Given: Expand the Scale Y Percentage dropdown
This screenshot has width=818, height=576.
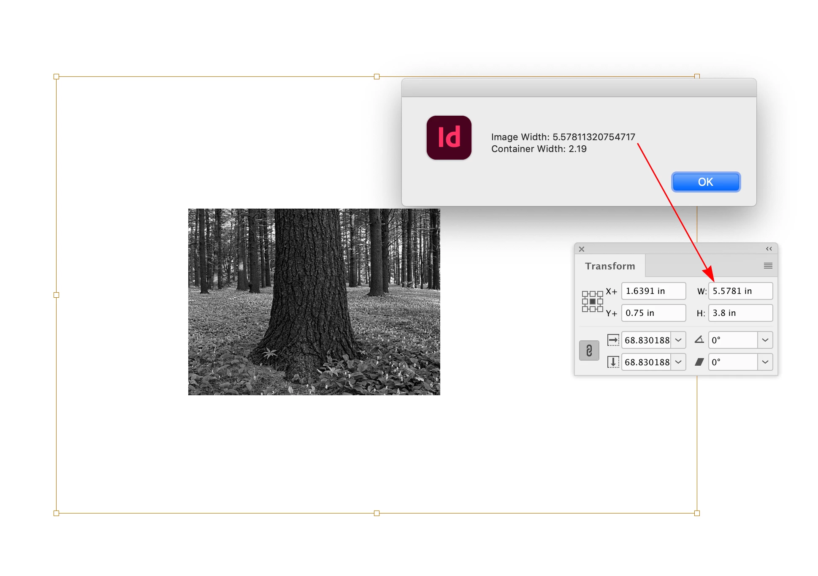Looking at the screenshot, I should pos(678,362).
